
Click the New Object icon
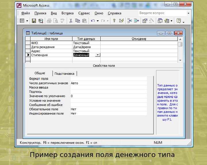(x=167, y=21)
